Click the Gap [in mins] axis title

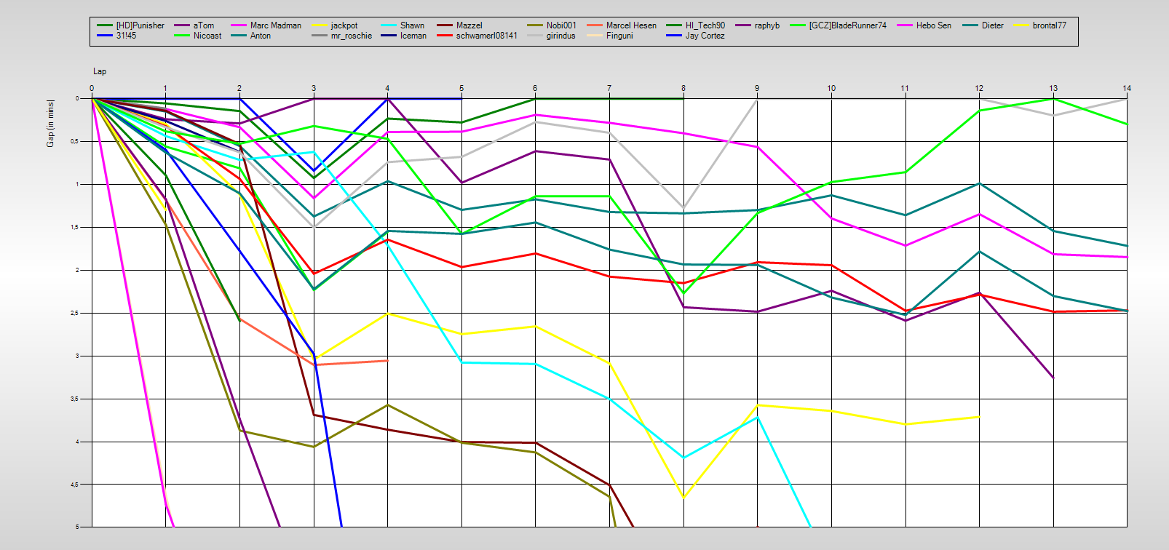pyautogui.click(x=50, y=123)
